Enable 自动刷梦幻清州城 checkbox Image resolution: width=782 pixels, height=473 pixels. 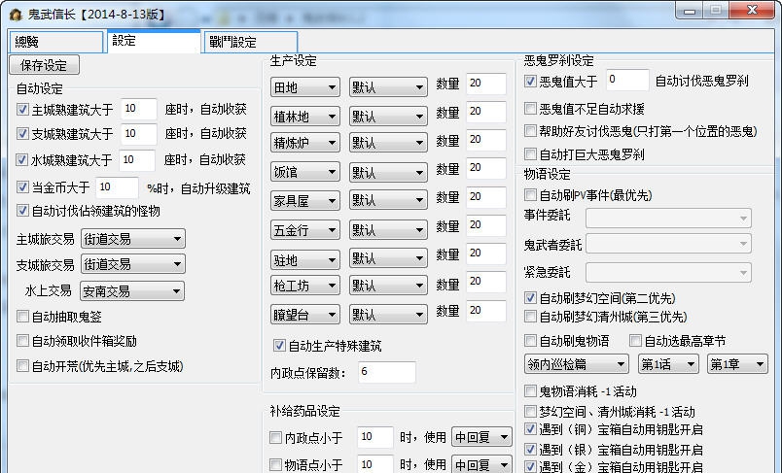coord(530,317)
